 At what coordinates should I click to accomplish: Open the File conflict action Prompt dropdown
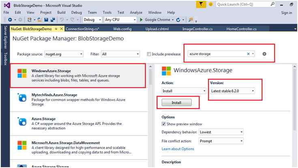[x=221, y=141]
